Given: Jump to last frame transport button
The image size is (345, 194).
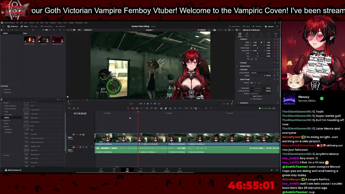Looking at the screenshot, I should [155, 103].
